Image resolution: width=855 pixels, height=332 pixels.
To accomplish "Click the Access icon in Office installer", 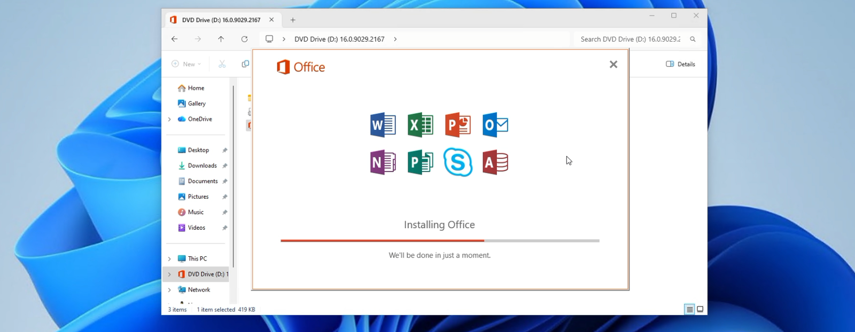I will (x=495, y=163).
